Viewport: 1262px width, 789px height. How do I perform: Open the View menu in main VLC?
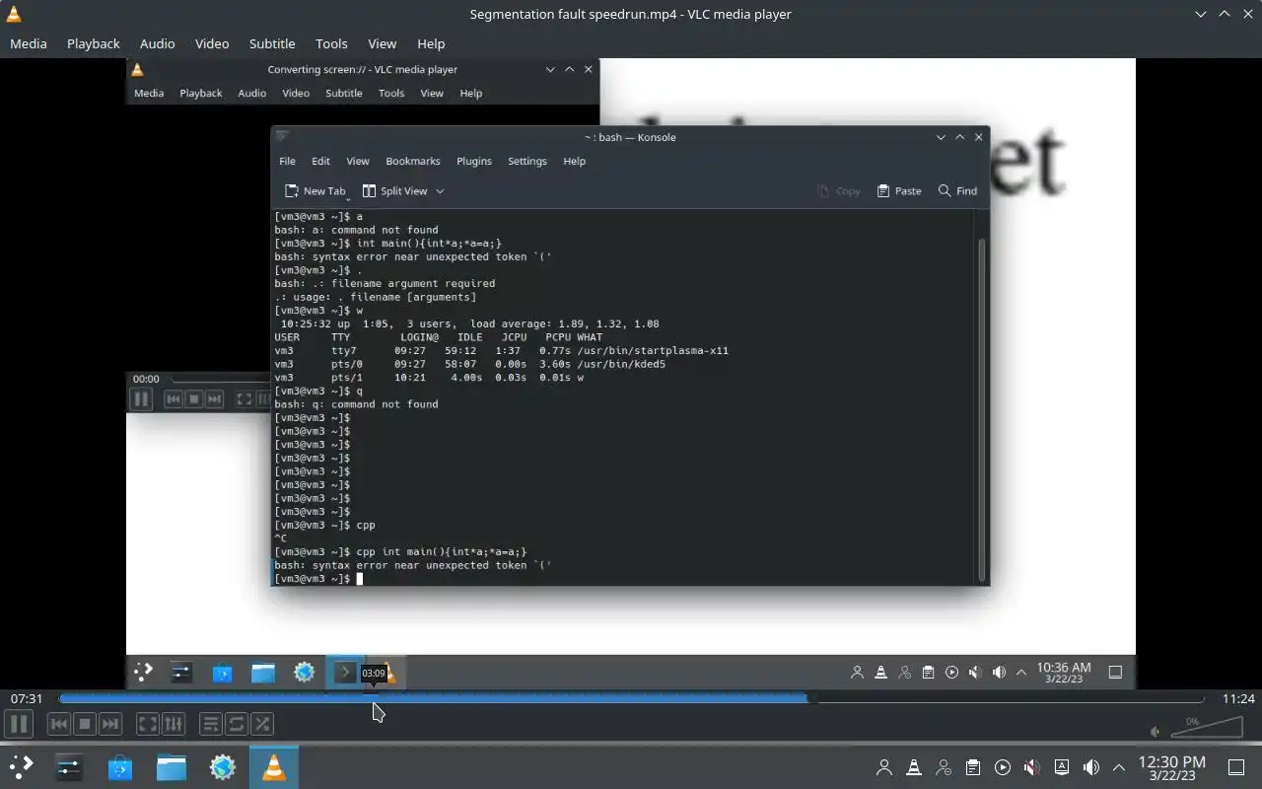pyautogui.click(x=383, y=43)
